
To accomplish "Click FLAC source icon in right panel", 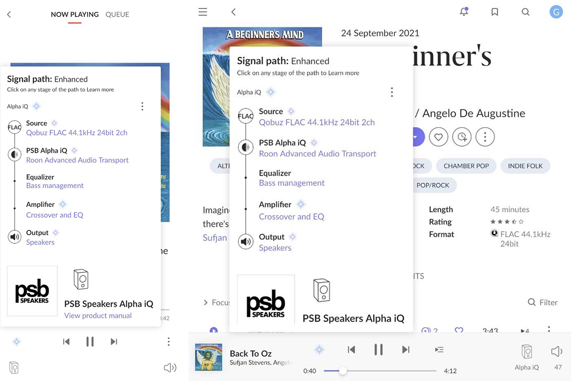I will 246,116.
